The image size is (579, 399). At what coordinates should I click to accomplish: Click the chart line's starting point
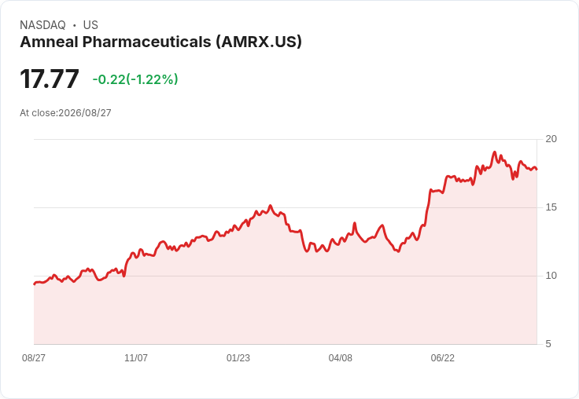coord(35,284)
